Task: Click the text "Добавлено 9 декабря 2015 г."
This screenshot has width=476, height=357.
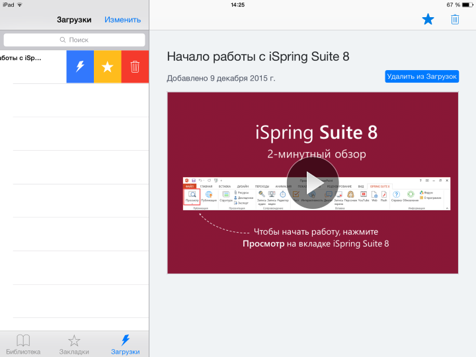Action: coord(221,78)
